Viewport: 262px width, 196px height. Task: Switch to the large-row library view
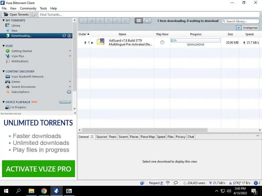click(x=139, y=20)
